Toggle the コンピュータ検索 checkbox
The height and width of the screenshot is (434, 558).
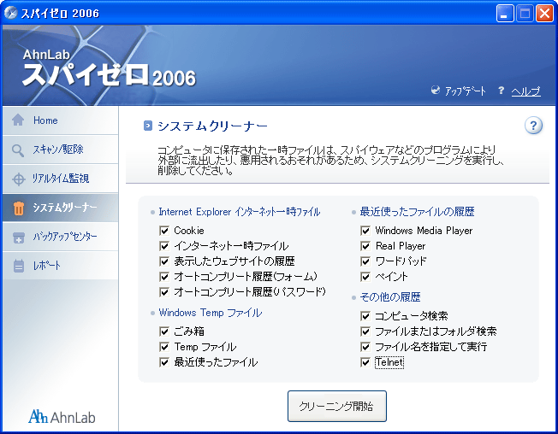pos(365,316)
